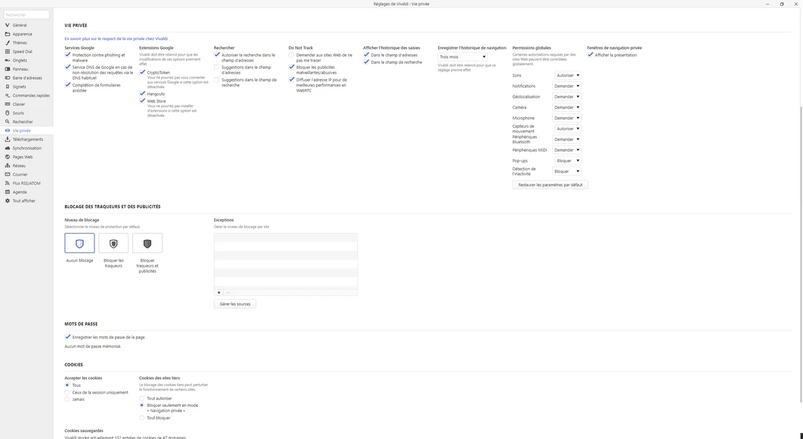The width and height of the screenshot is (803, 439).
Task: Toggle Afficher la présentation checkbox
Action: [590, 55]
